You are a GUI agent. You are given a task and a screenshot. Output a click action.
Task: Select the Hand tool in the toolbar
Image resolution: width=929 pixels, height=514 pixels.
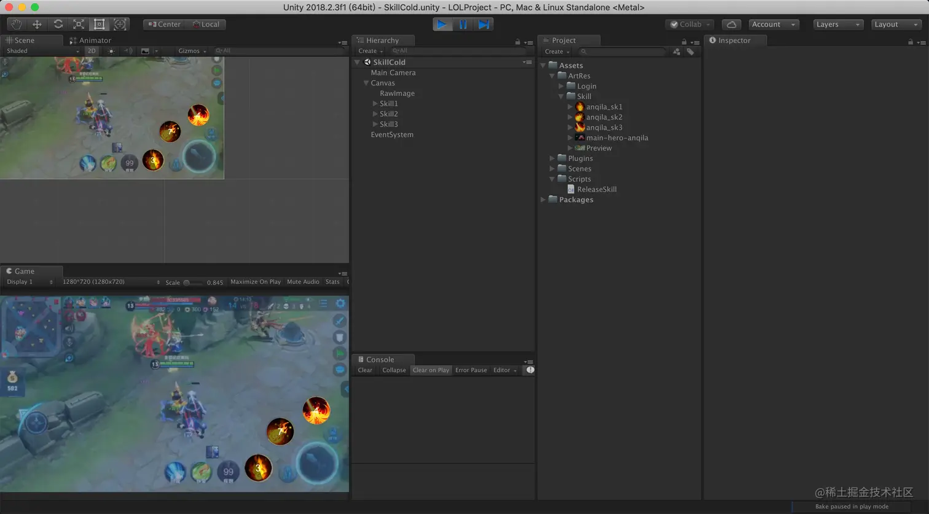pos(17,25)
